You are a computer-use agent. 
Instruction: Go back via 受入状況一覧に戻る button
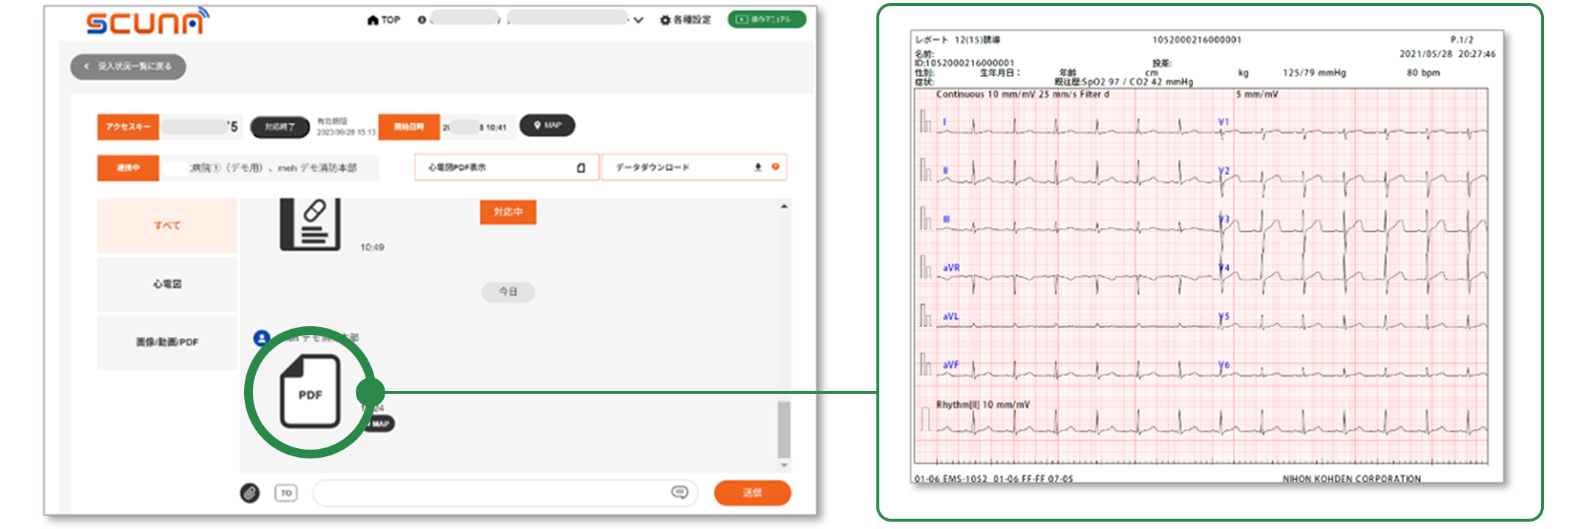(128, 67)
